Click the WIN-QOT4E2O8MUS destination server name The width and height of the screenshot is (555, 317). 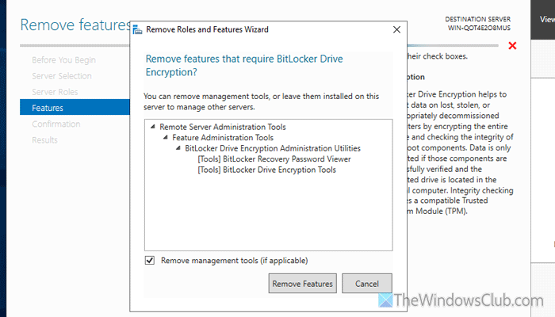coord(479,28)
